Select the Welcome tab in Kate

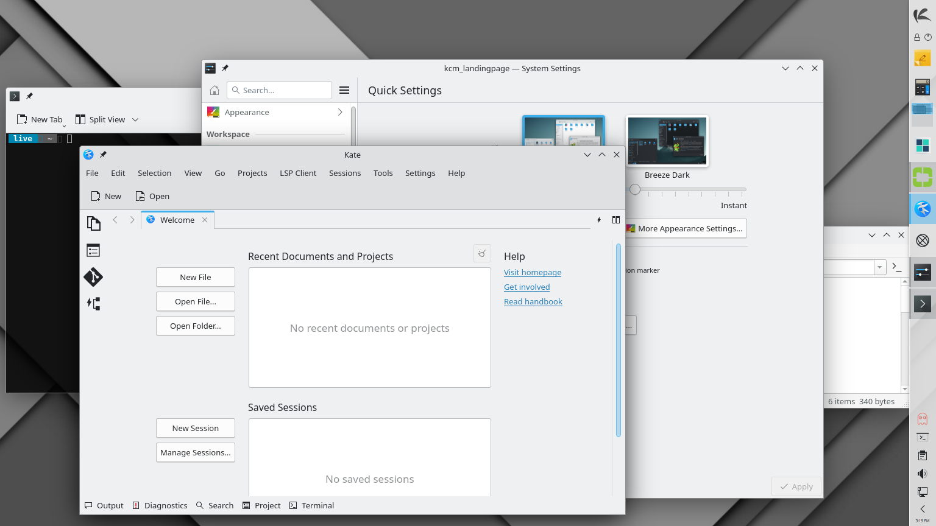pos(177,220)
